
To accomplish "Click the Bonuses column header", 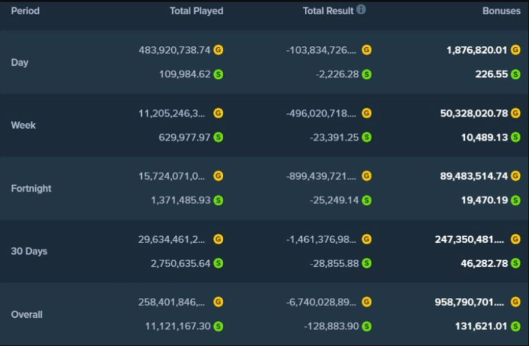I will pos(501,11).
